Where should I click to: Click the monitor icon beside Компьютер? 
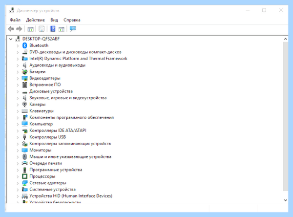[x=24, y=124]
